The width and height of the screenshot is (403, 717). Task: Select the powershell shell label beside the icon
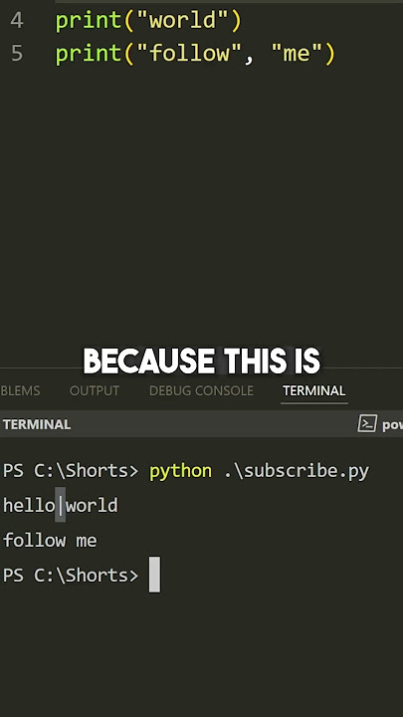pos(392,424)
